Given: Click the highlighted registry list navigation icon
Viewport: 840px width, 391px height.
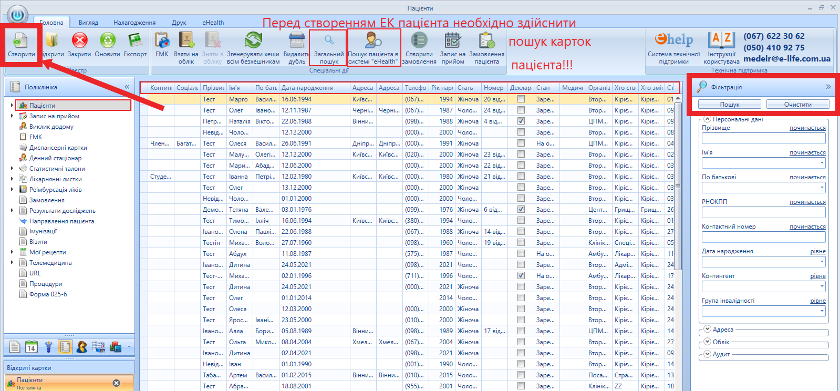Looking at the screenshot, I should 65,347.
